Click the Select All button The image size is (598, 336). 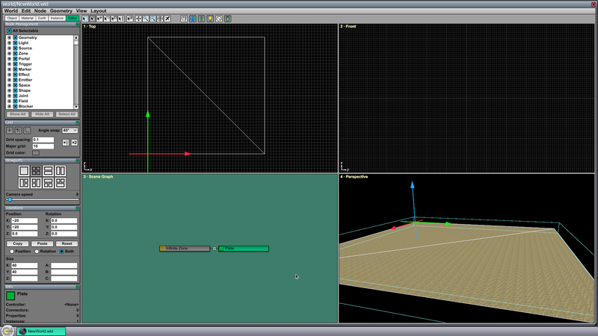pyautogui.click(x=67, y=114)
